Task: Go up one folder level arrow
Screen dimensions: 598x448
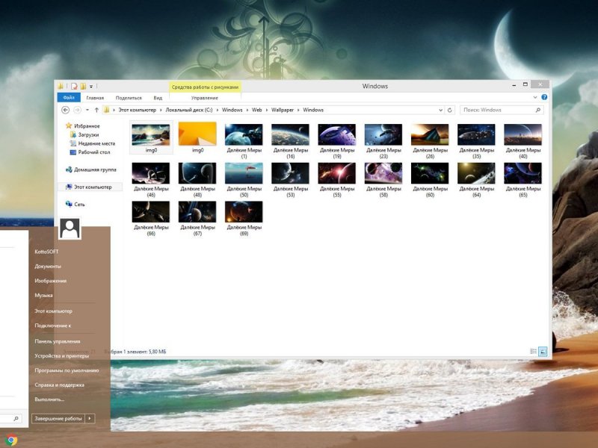Action: [96, 110]
